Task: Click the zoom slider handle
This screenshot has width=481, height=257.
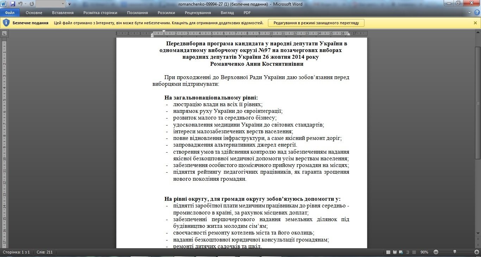Action: point(455,252)
